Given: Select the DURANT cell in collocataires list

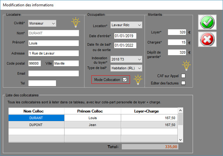Looking at the screenshot, I should (36, 118).
